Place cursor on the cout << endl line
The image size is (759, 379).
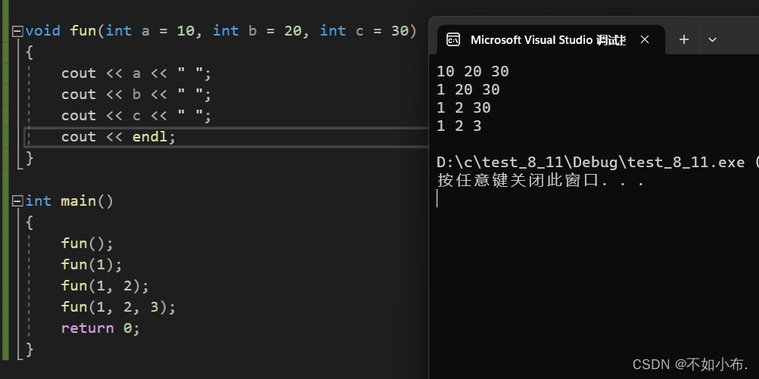point(118,137)
